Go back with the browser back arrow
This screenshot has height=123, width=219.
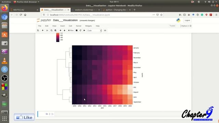[x=12, y=15]
